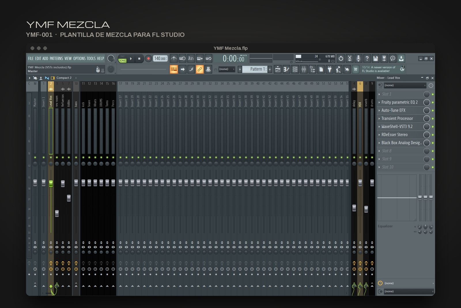
Task: Open the PATTERNS menu
Action: [x=56, y=58]
